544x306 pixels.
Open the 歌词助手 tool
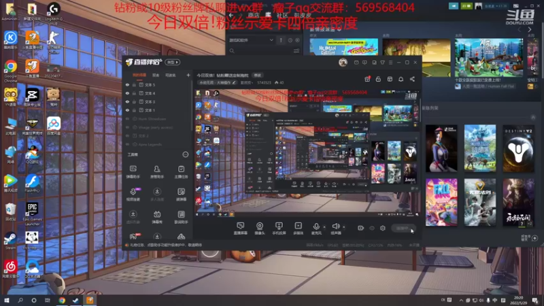(181, 217)
